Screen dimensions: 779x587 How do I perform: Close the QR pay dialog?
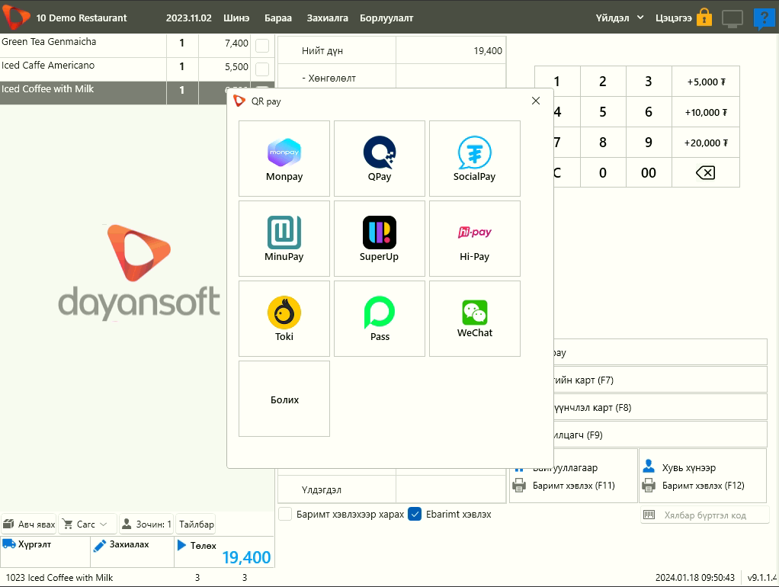pos(536,101)
